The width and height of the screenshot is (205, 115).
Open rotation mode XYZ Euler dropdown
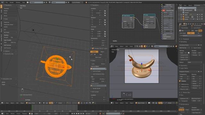[99, 27]
